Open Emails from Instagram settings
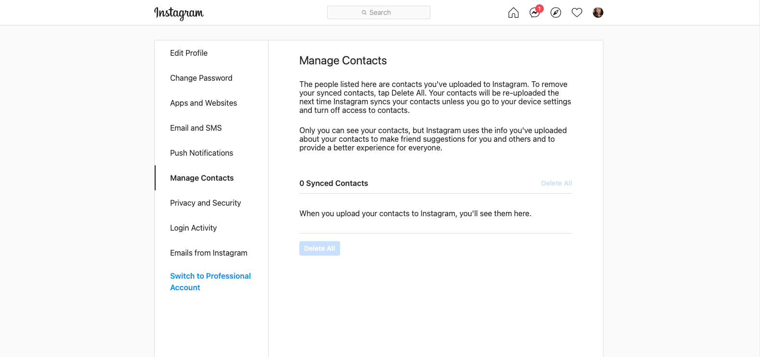The height and width of the screenshot is (357, 760). (x=211, y=253)
